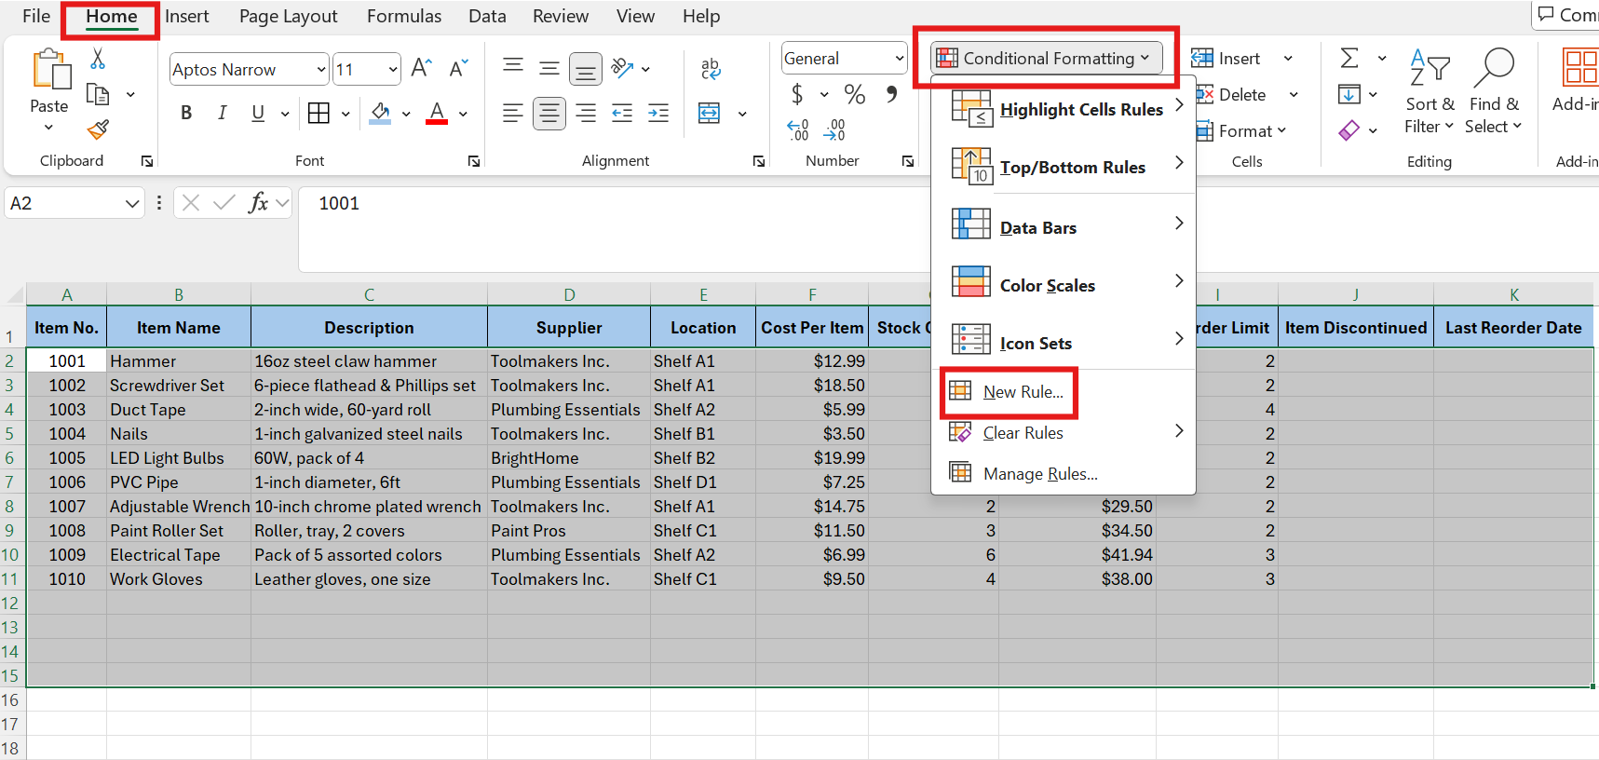This screenshot has width=1599, height=760.
Task: Click the Insert Function fx icon
Action: [258, 202]
